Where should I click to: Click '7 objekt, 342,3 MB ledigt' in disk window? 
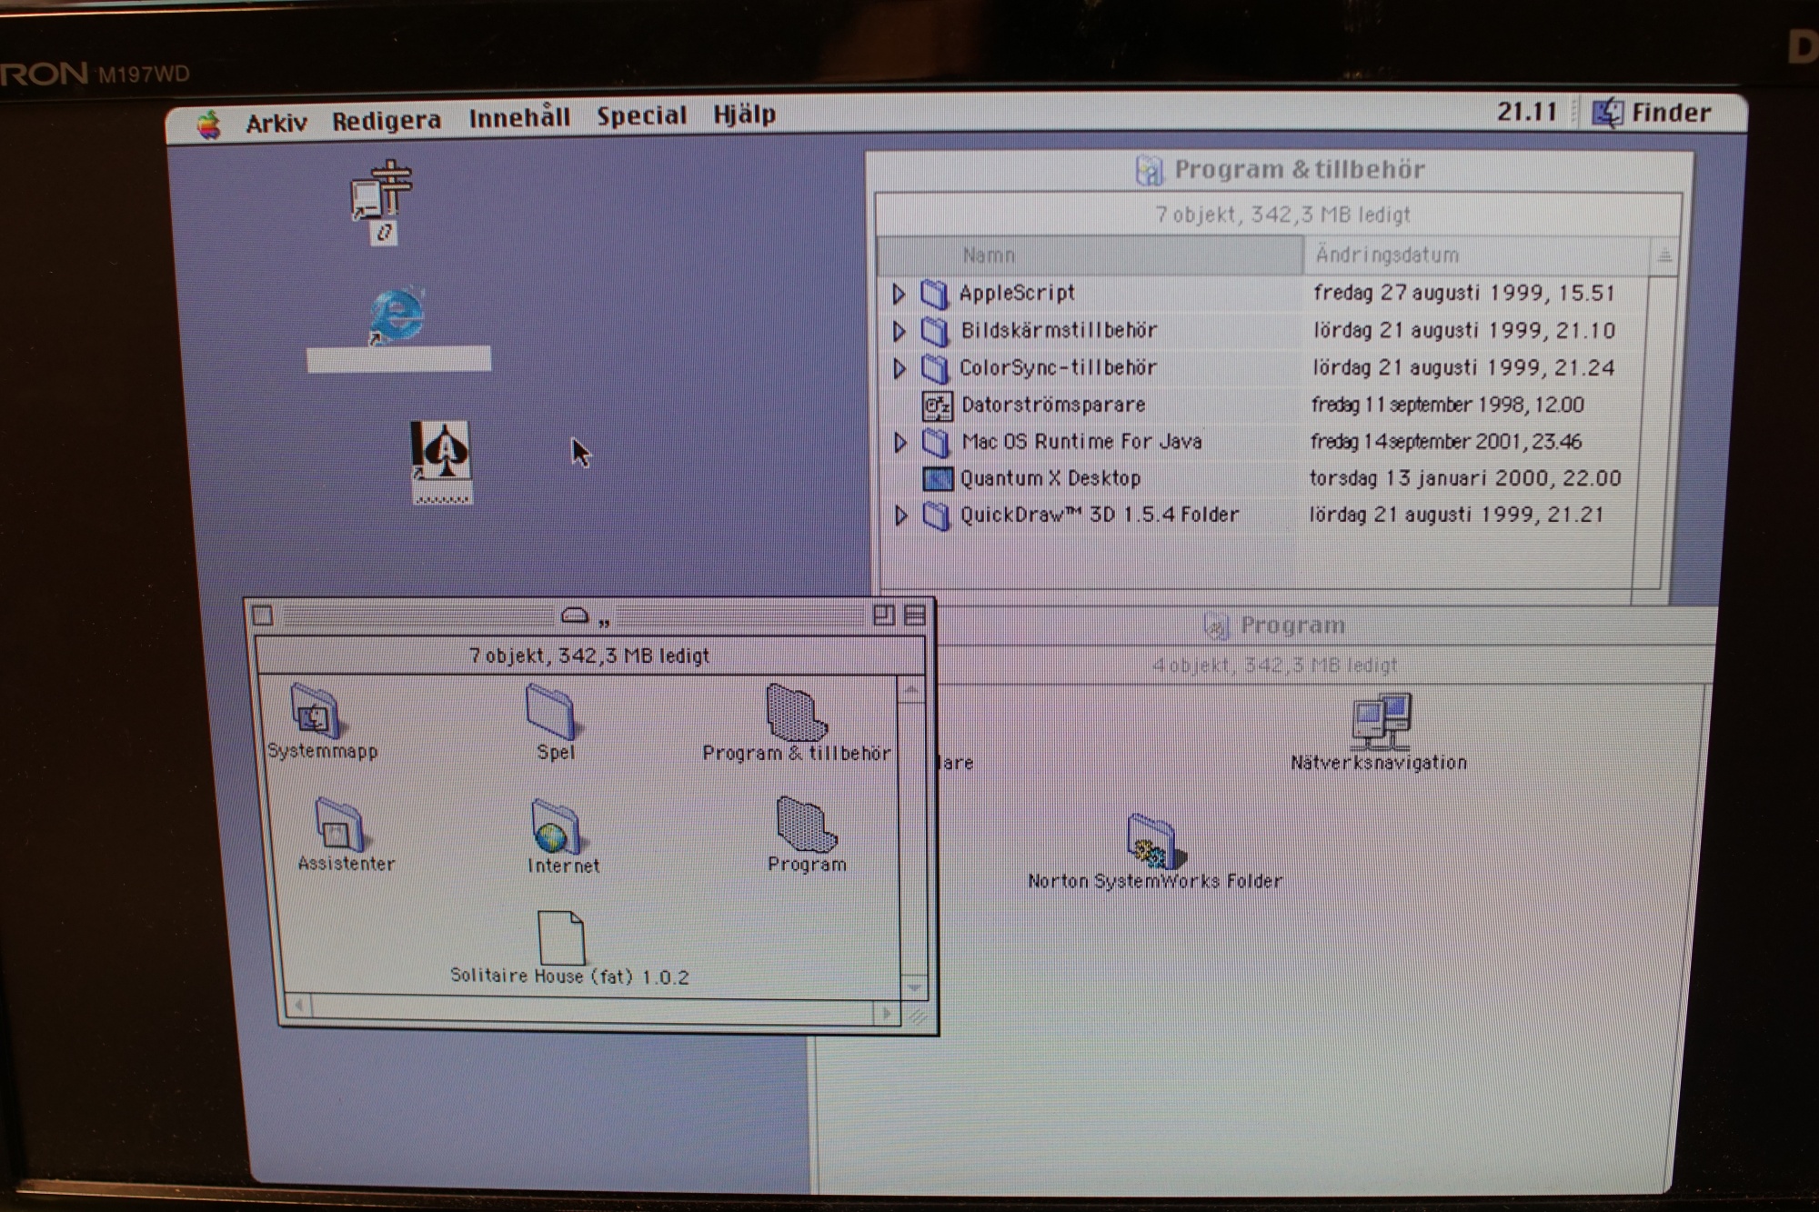589,656
